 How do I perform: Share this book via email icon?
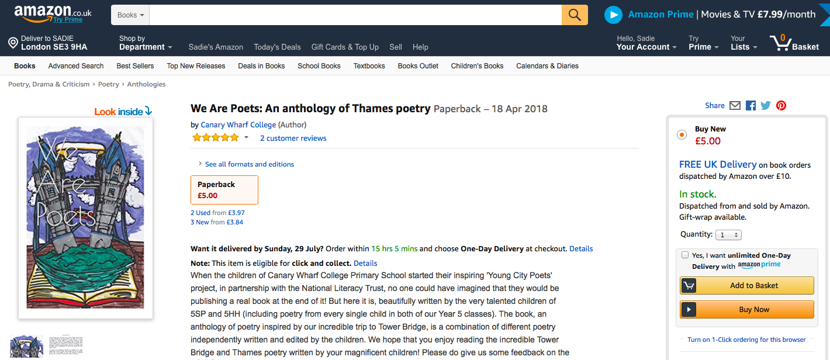(735, 106)
